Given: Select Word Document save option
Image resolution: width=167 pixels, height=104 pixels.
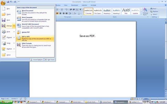Looking at the screenshot, I should [x=35, y=12].
